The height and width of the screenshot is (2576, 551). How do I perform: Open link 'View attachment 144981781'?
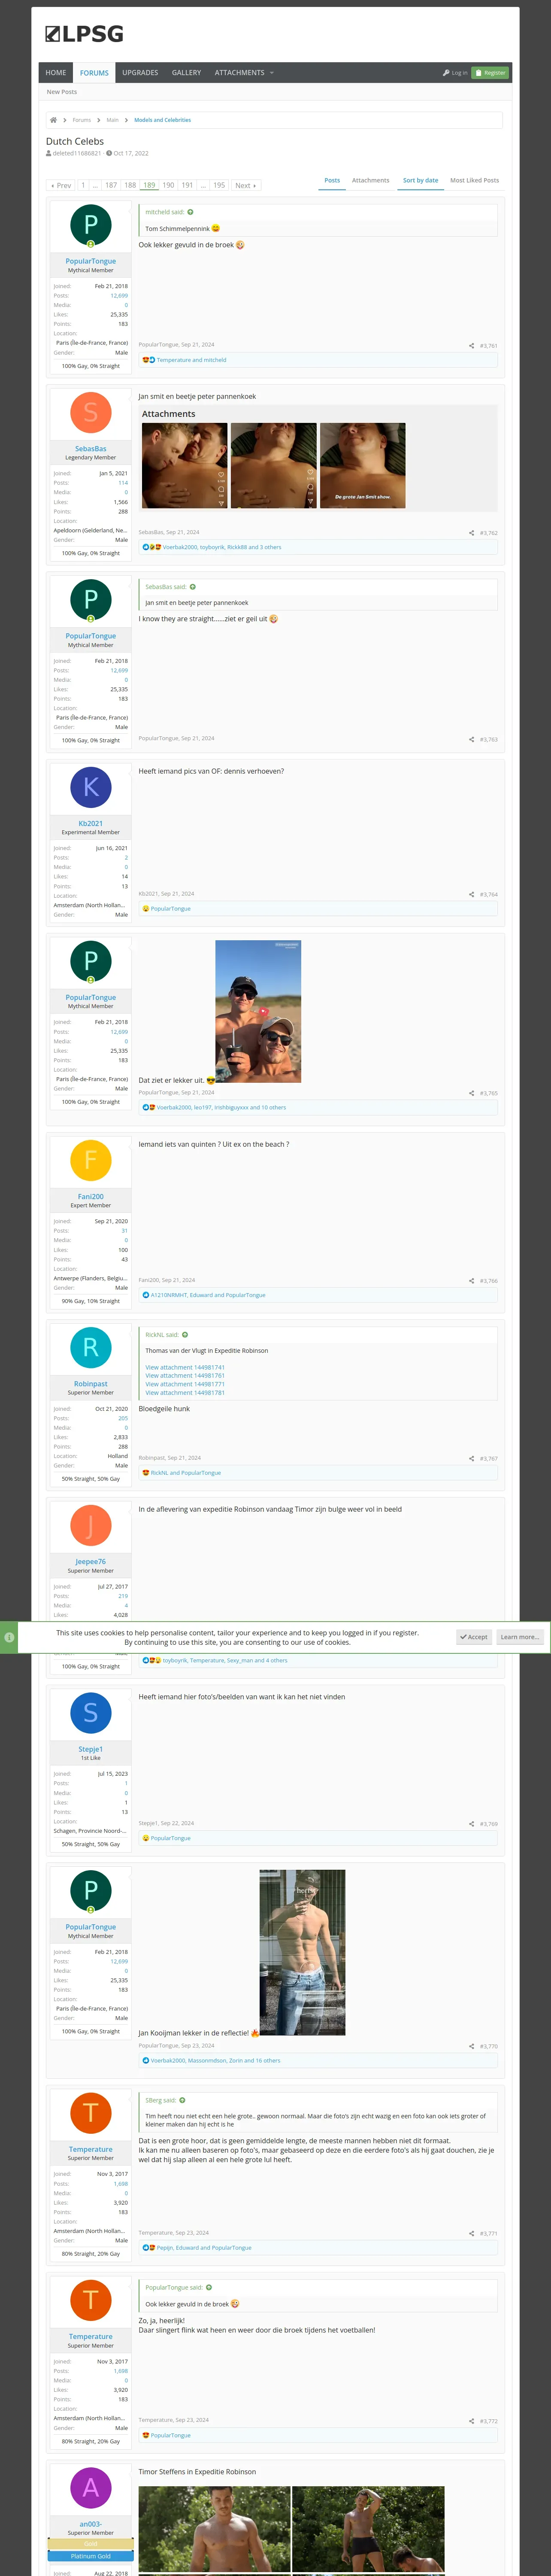[185, 1393]
